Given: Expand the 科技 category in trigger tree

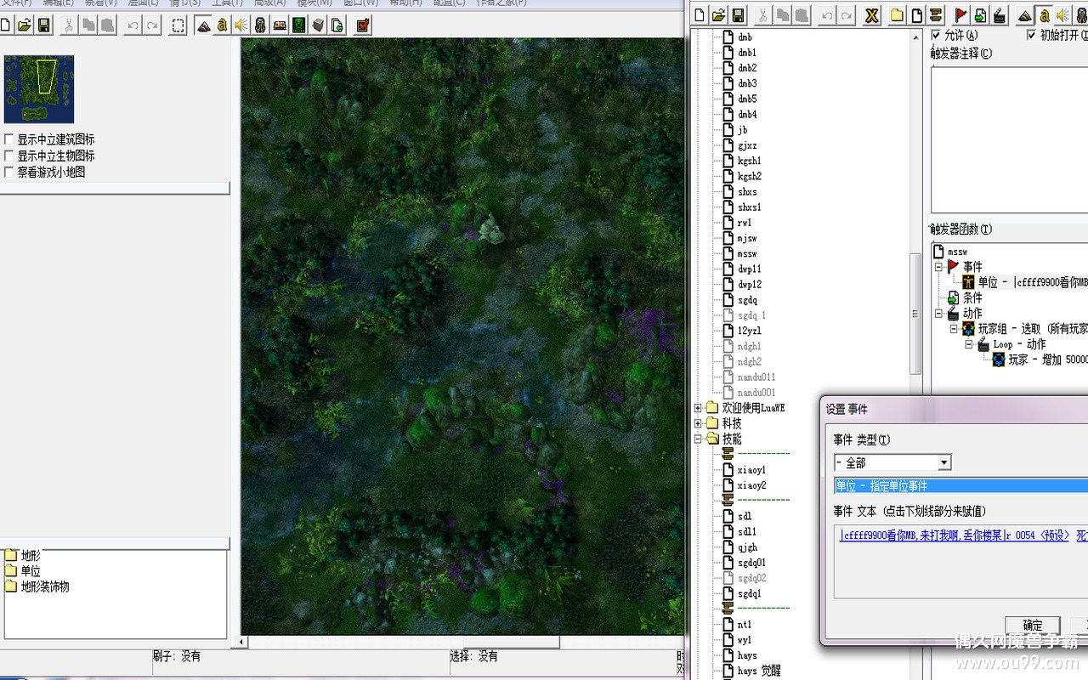Looking at the screenshot, I should pyautogui.click(x=699, y=423).
